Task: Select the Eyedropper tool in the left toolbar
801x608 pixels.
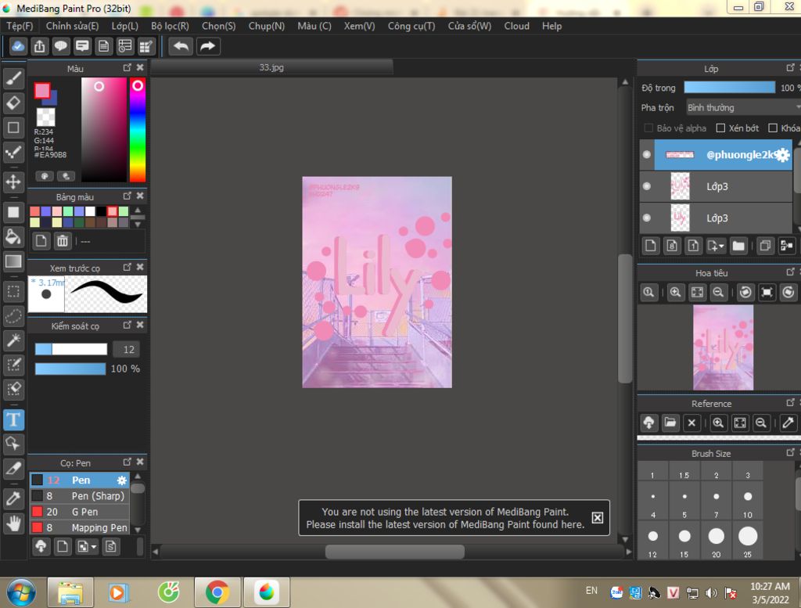Action: pyautogui.click(x=14, y=498)
